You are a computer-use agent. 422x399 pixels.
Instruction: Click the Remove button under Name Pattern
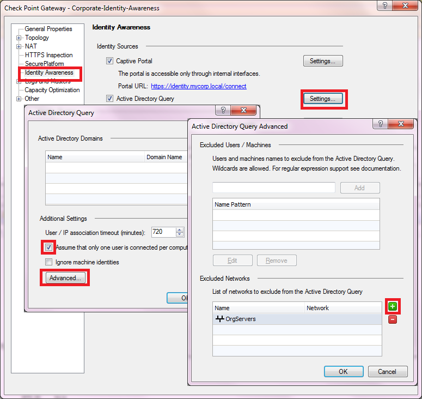(x=277, y=261)
